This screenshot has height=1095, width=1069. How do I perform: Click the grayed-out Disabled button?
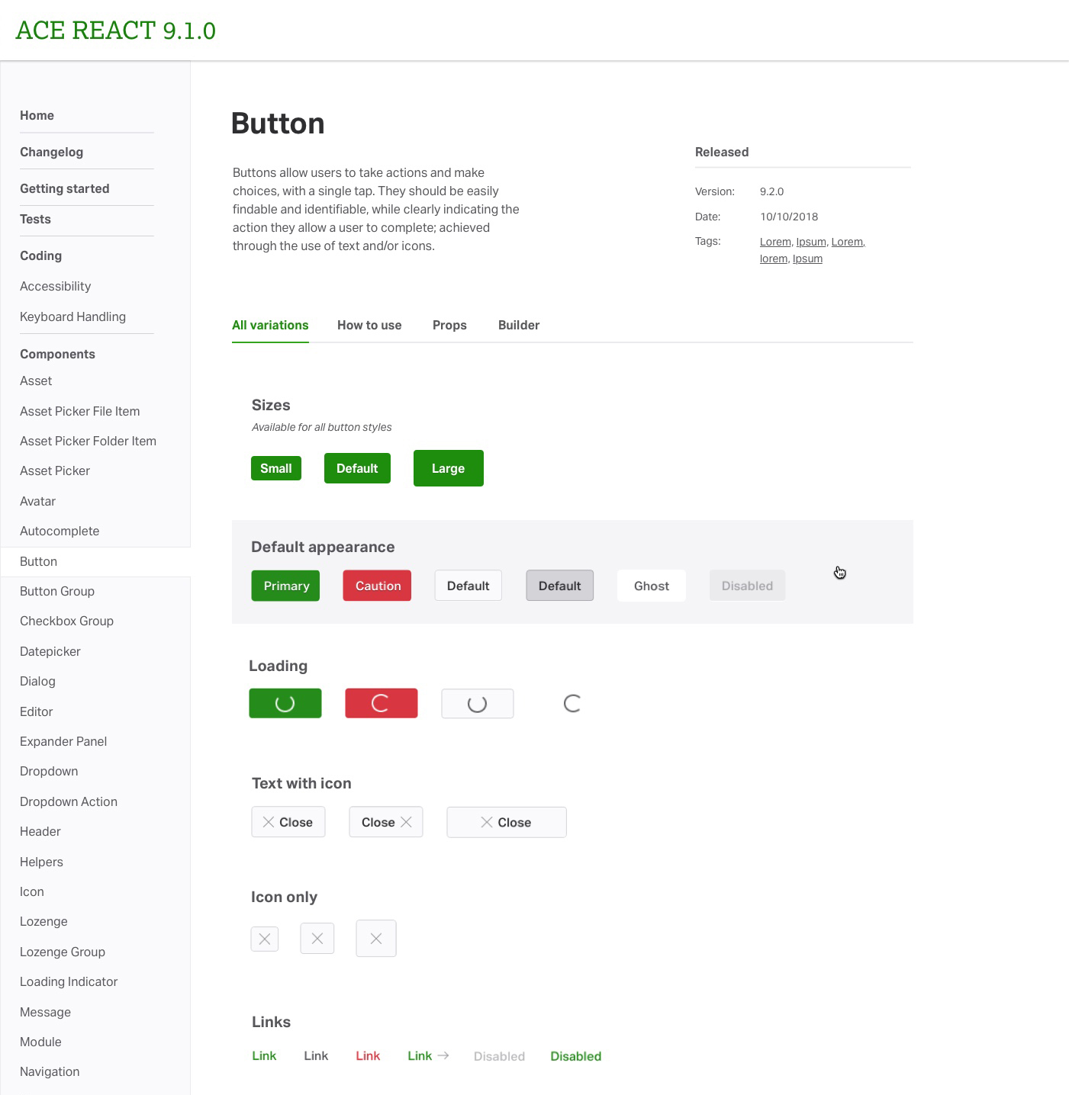pos(748,586)
